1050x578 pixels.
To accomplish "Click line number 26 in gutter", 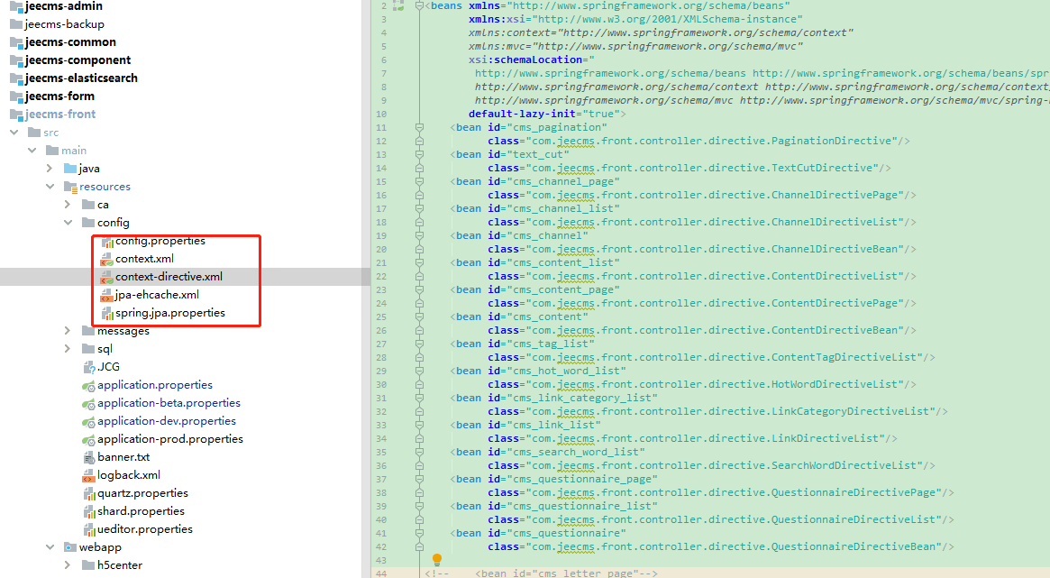I will tap(381, 330).
